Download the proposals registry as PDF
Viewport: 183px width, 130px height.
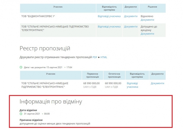[x=95, y=57]
